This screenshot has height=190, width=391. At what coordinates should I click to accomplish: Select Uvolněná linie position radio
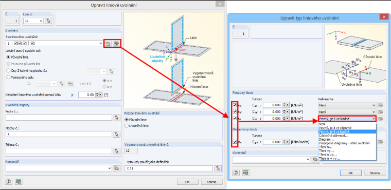pos(127,126)
